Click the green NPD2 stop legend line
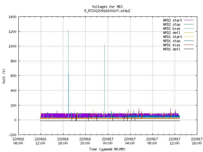 pos(189,24)
